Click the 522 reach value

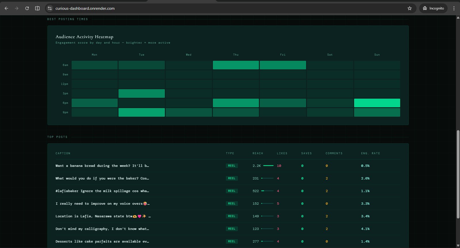pos(256,191)
